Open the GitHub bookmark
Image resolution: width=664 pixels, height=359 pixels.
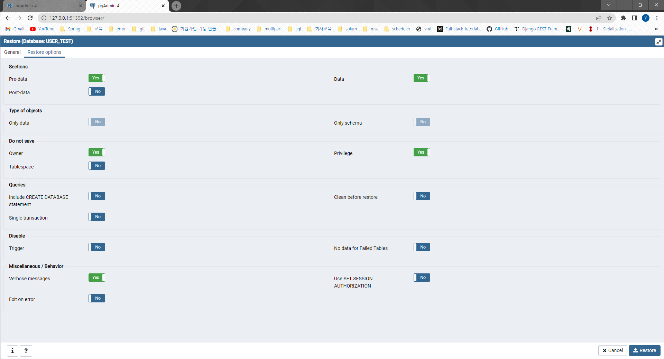pyautogui.click(x=497, y=29)
